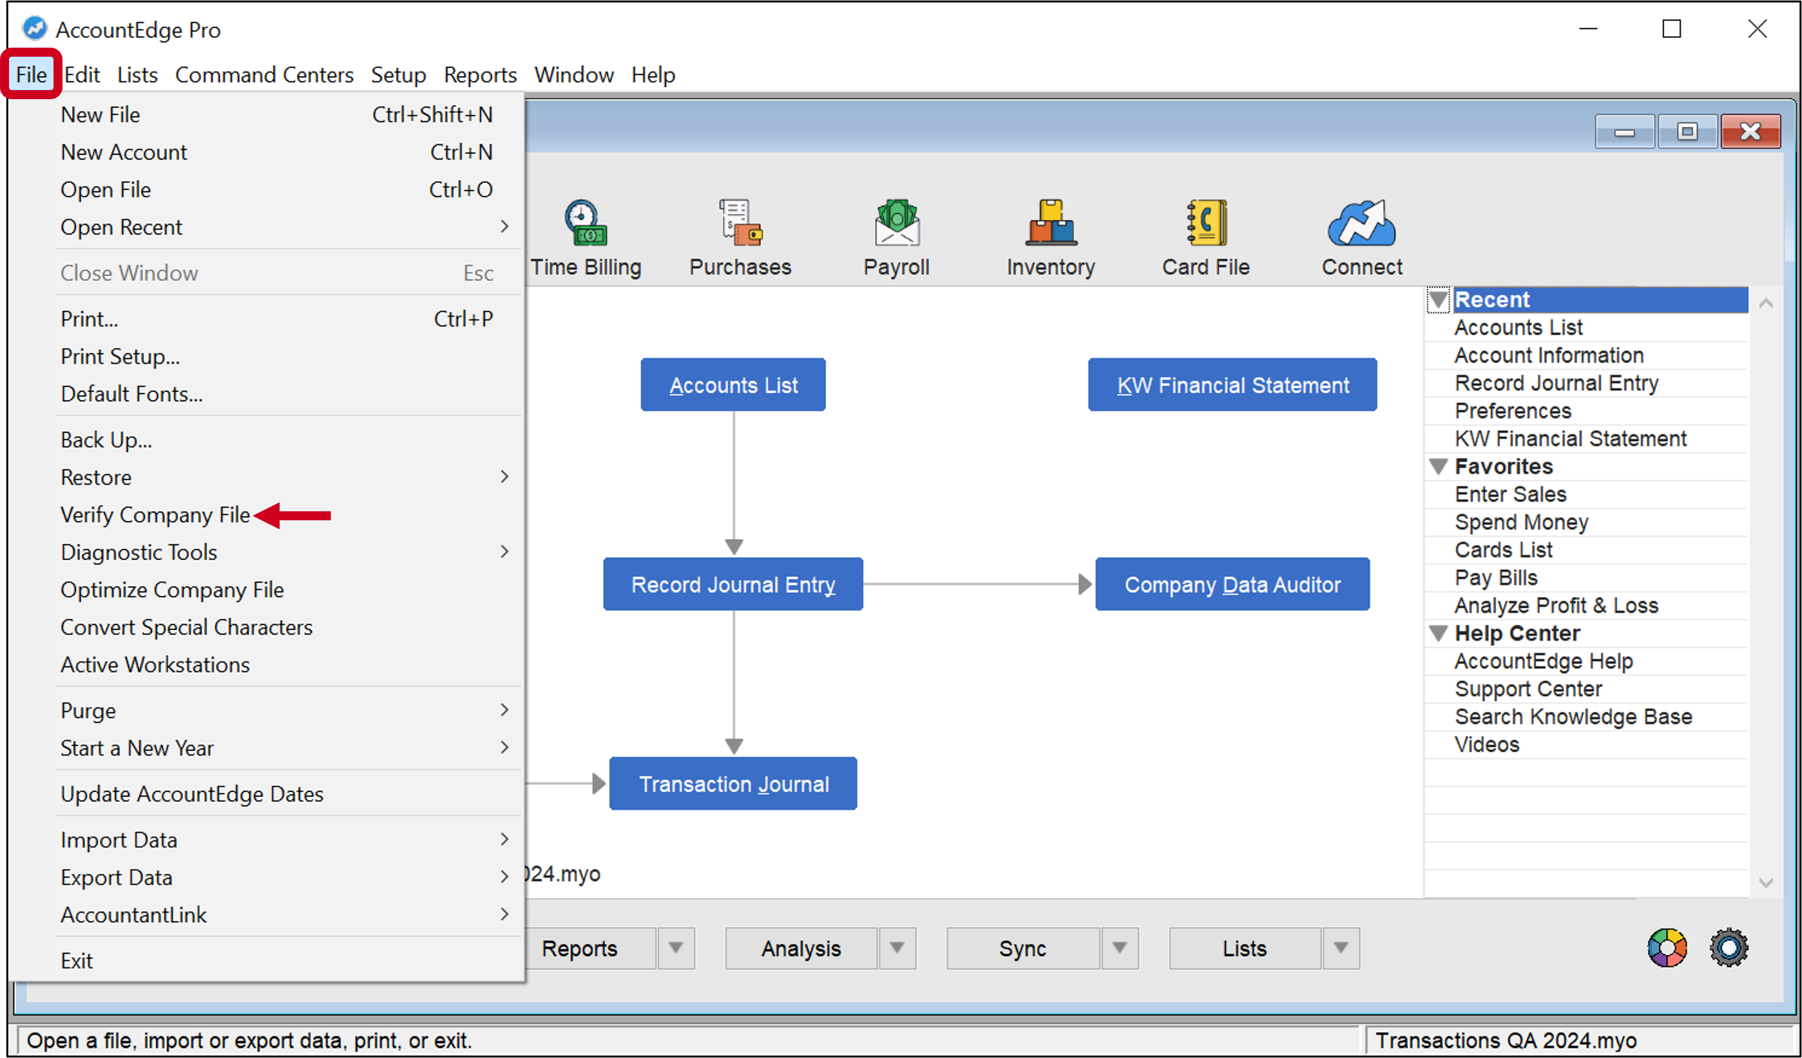Click the Payroll envelope icon

click(x=896, y=223)
